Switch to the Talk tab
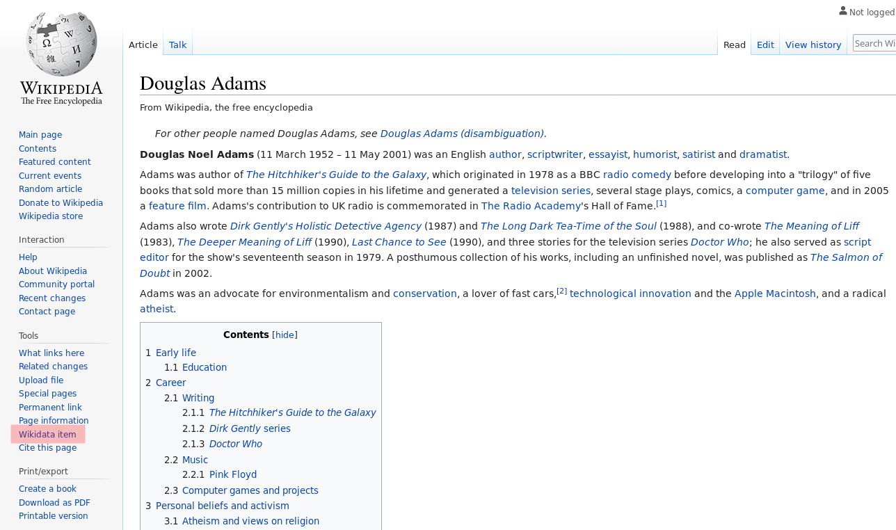The height and width of the screenshot is (530, 896). 179,43
